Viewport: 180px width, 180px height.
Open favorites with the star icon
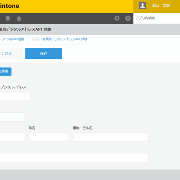point(19,18)
